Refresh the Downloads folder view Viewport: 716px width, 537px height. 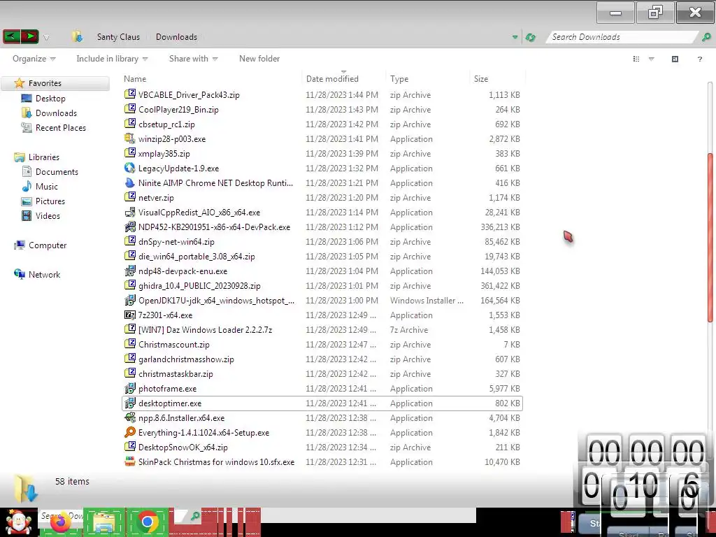pos(530,37)
